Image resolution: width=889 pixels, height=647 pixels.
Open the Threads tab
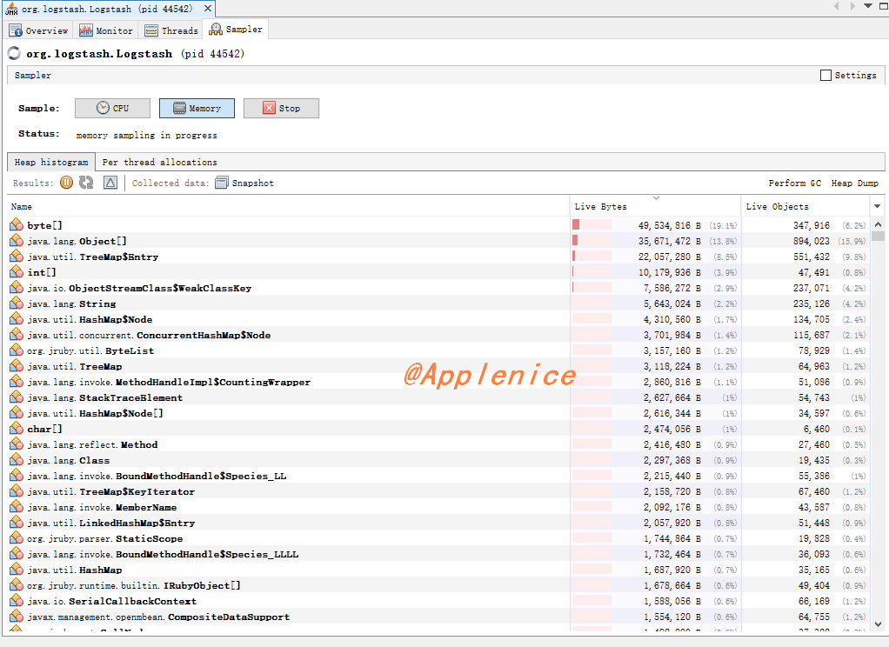point(171,30)
